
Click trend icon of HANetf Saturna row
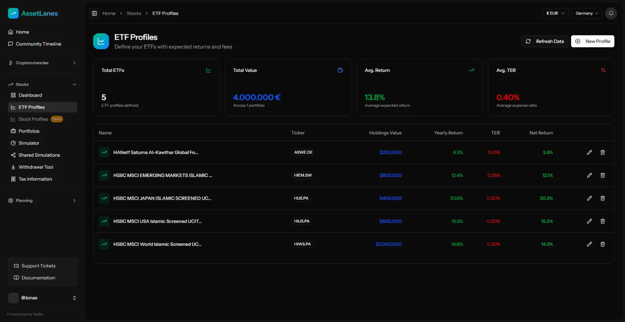point(104,152)
